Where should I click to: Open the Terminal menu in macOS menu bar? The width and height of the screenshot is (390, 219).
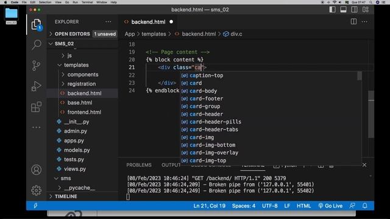(x=87, y=2)
